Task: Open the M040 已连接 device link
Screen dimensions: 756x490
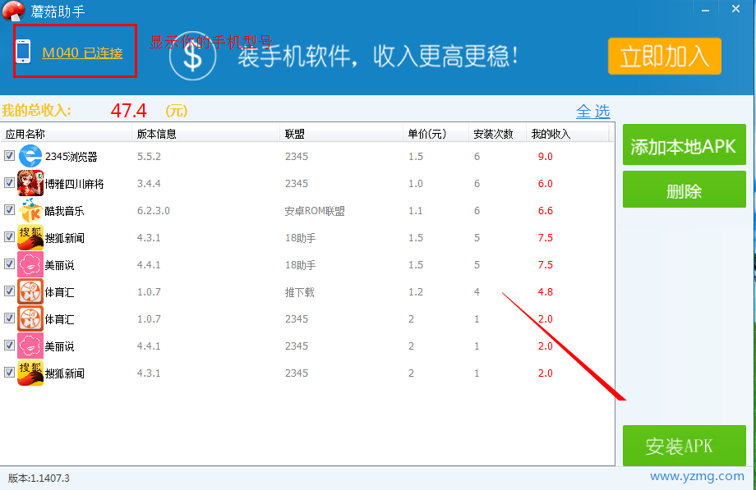Action: (82, 53)
